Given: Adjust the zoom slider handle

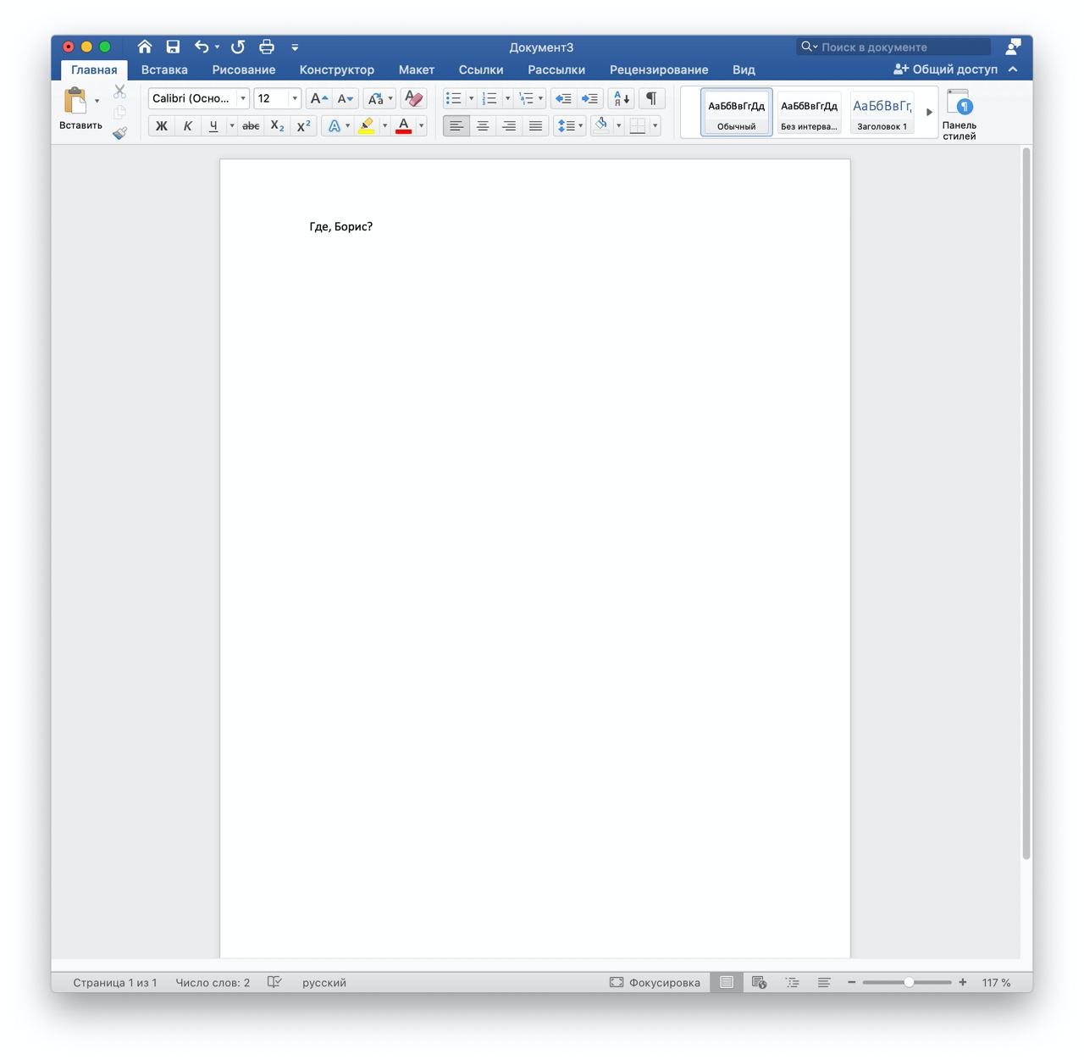Looking at the screenshot, I should (909, 983).
